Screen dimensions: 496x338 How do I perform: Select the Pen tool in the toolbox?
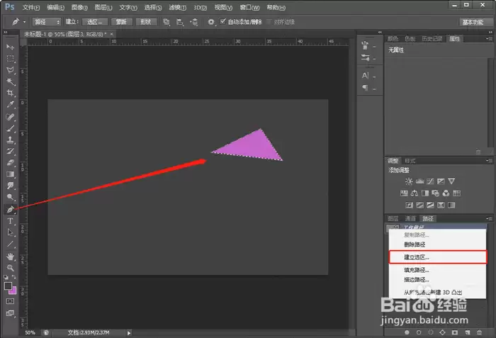(x=10, y=210)
